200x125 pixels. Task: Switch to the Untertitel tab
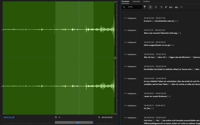coord(136,2)
